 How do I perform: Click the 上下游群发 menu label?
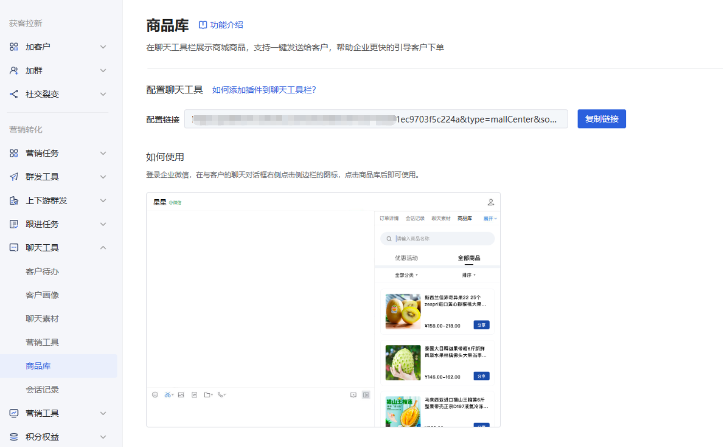pos(46,200)
